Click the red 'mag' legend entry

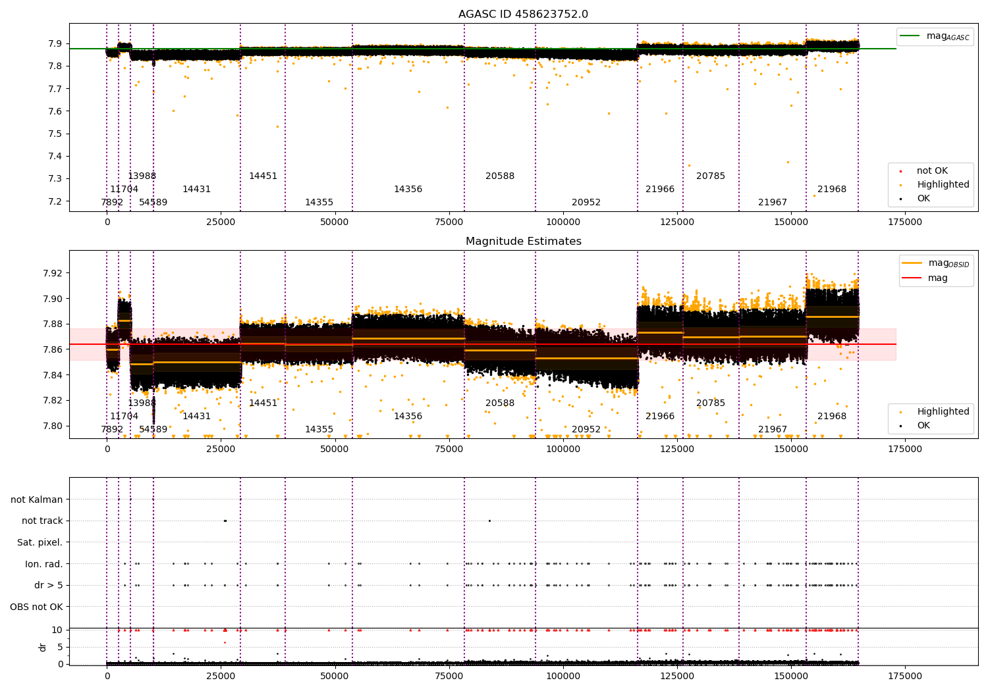point(925,278)
